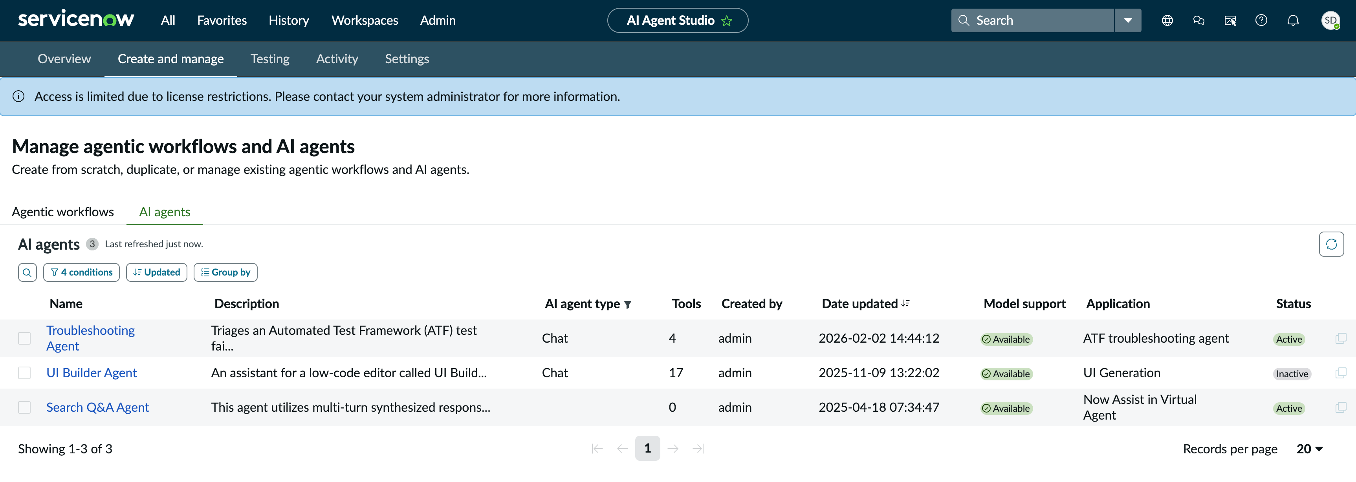The height and width of the screenshot is (482, 1356).
Task: Click Available badge in Search Q&A row
Action: coord(1006,408)
